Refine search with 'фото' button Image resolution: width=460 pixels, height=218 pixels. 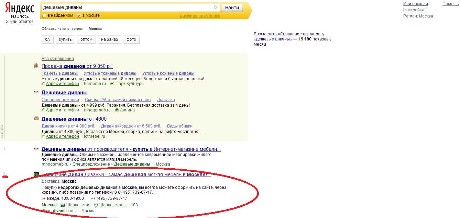tap(131, 39)
